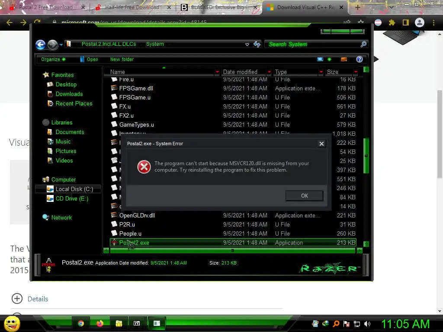Open the Date modified column filter dropdown

(269, 72)
